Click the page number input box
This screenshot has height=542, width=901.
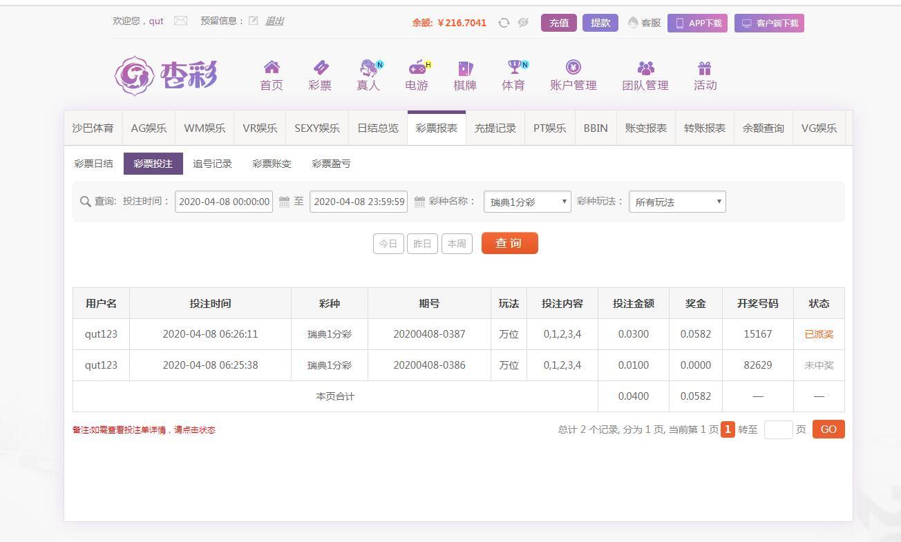click(778, 429)
